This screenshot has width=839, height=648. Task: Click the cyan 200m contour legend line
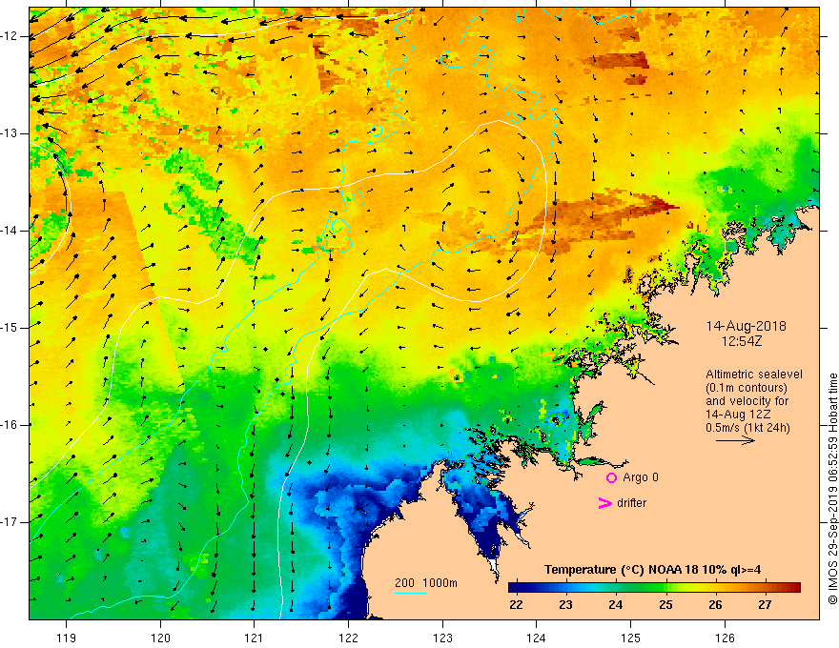point(410,593)
